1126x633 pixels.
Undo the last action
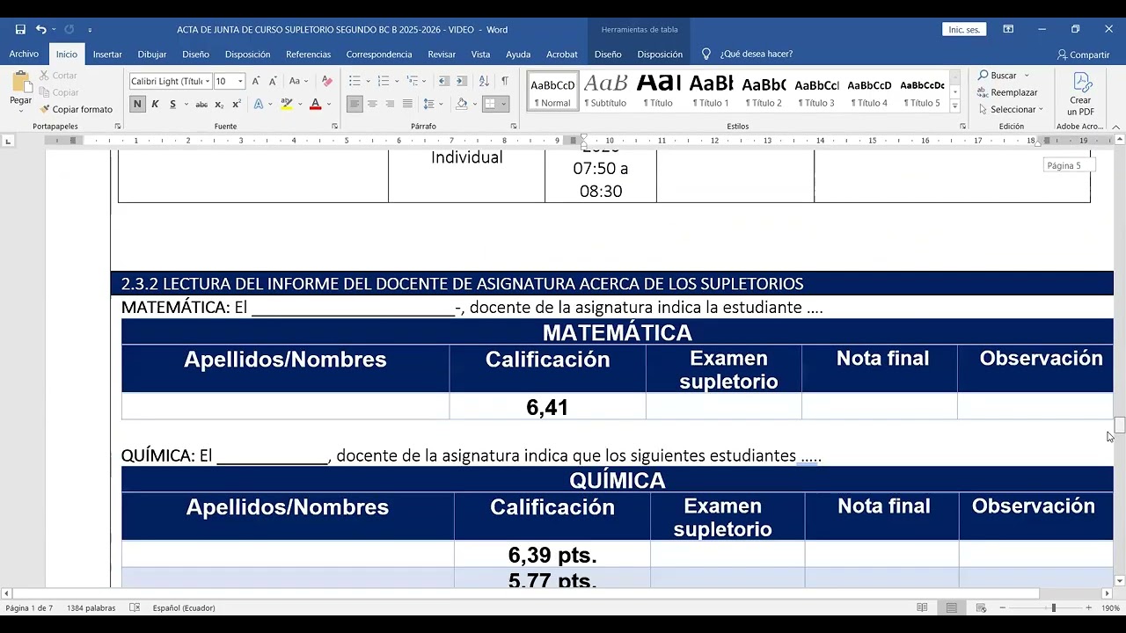point(40,29)
